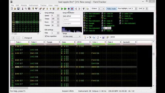This screenshot has width=165, height=93.
Task: Create a new module with the New icon
Action: pyautogui.click(x=12, y=9)
